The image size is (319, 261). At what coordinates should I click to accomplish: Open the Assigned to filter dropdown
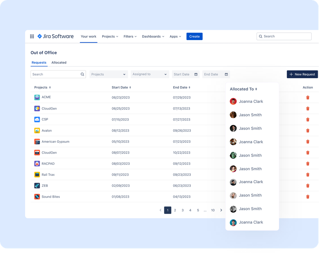coord(150,74)
